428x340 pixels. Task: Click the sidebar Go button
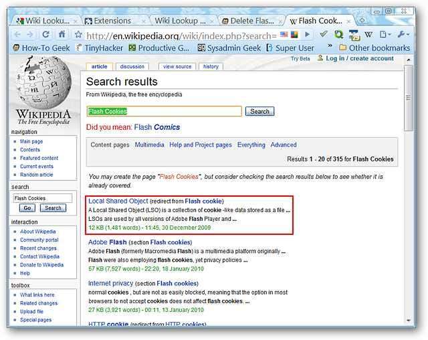click(x=27, y=208)
